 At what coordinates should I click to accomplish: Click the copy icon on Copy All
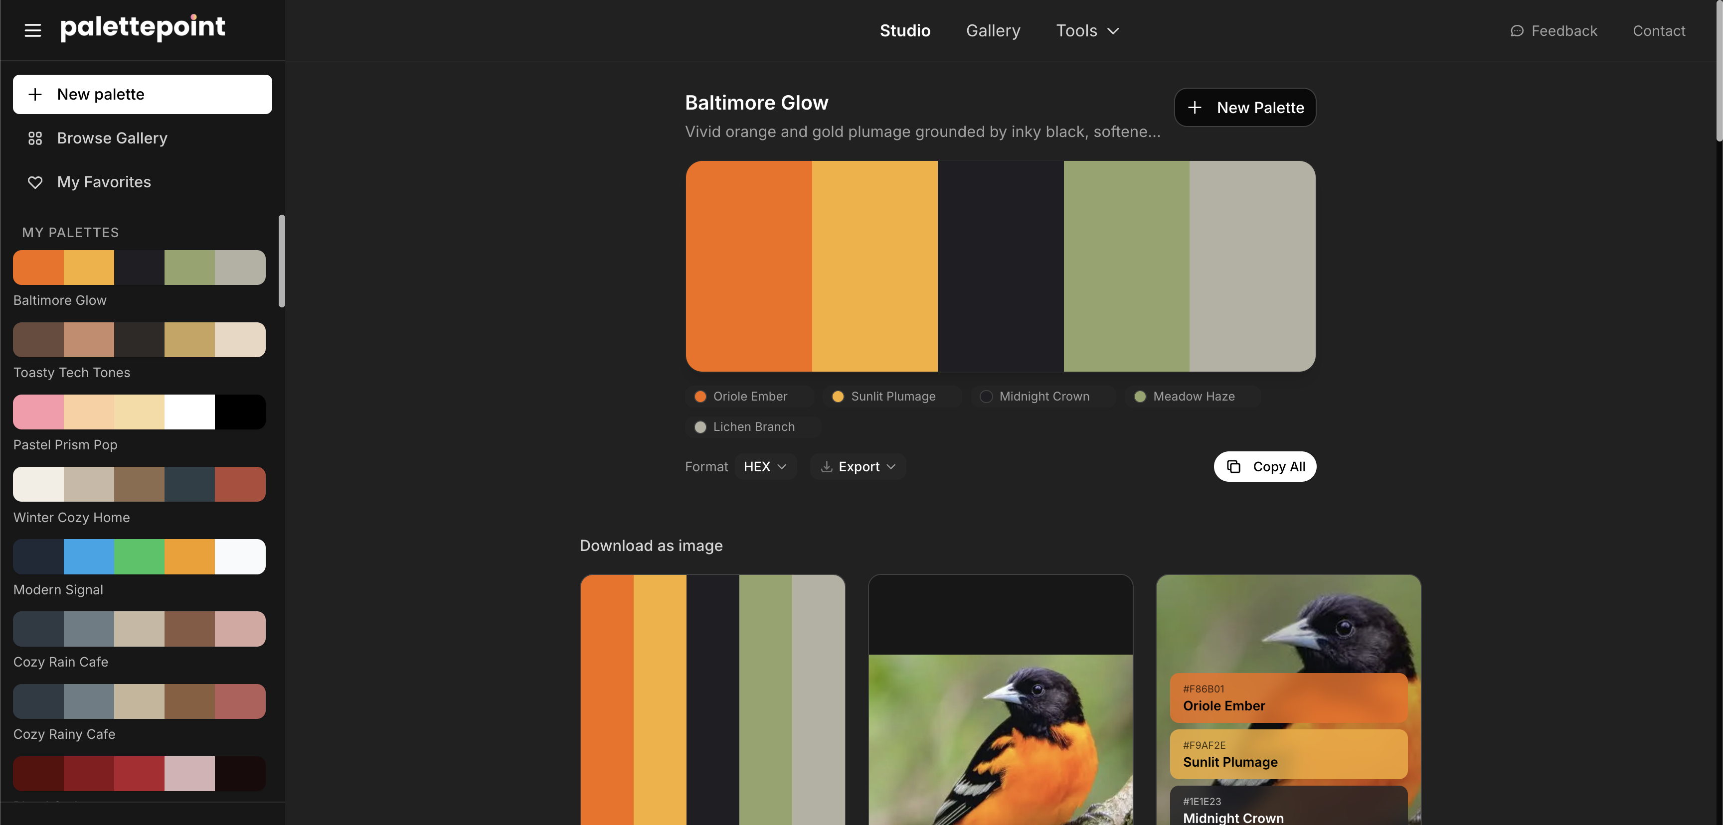pyautogui.click(x=1234, y=467)
